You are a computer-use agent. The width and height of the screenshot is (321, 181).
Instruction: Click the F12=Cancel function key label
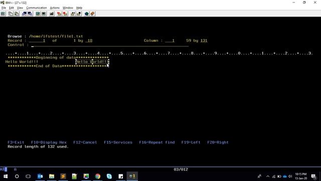click(85, 142)
